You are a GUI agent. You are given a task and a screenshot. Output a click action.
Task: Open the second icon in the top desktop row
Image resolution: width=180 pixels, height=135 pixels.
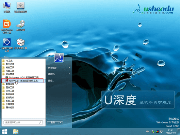point(20,7)
